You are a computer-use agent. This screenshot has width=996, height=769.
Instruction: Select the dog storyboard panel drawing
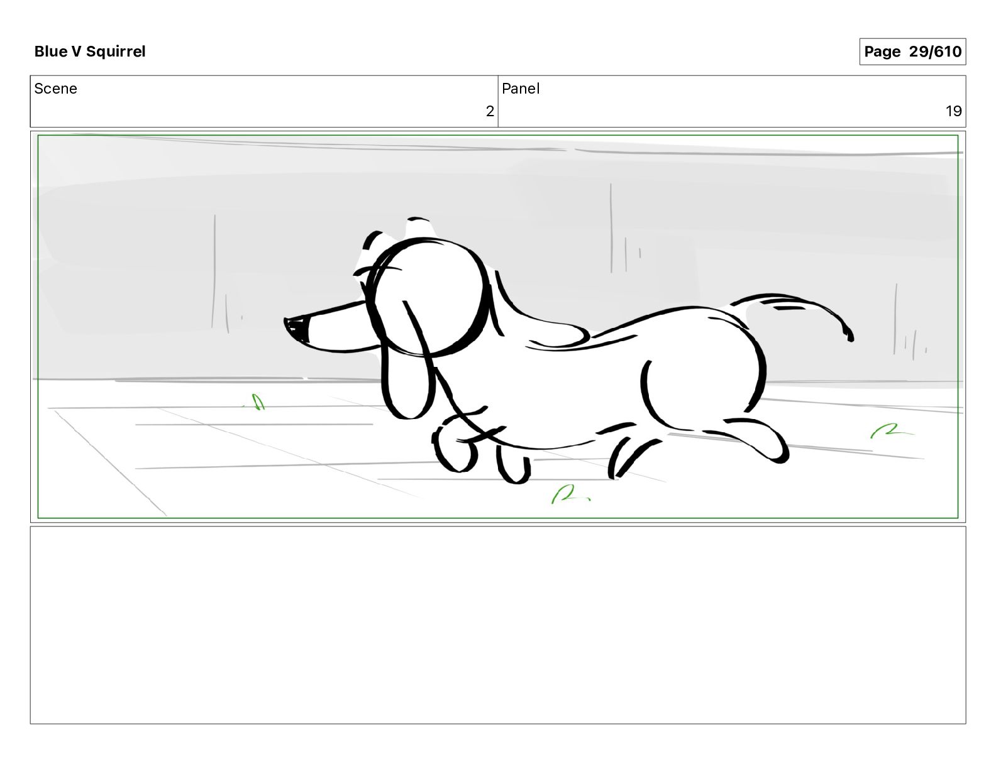pyautogui.click(x=498, y=327)
